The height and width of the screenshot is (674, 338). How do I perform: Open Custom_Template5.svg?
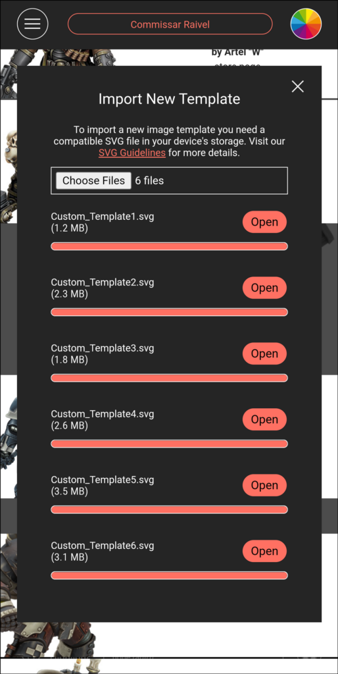[x=264, y=485]
